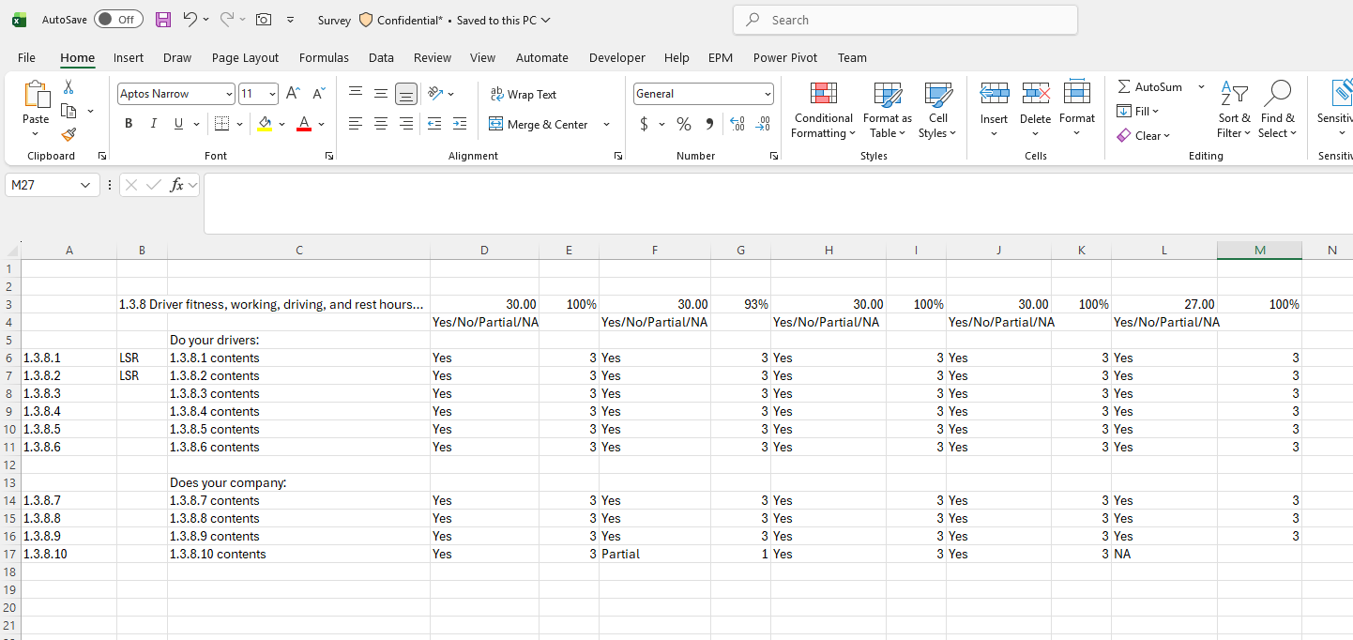Select the Format as Table icon

887,110
